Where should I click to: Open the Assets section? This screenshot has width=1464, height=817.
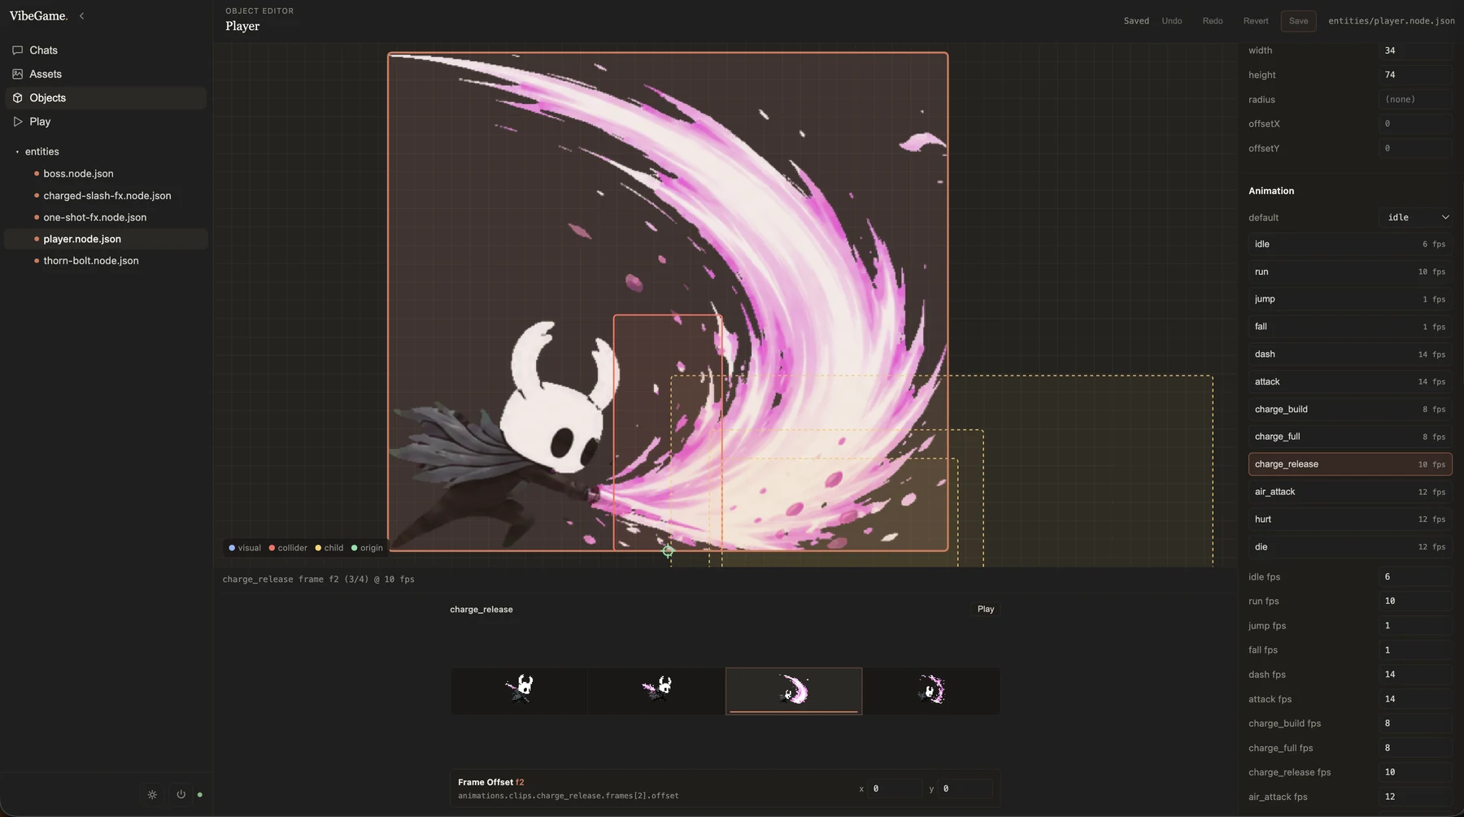tap(106, 74)
